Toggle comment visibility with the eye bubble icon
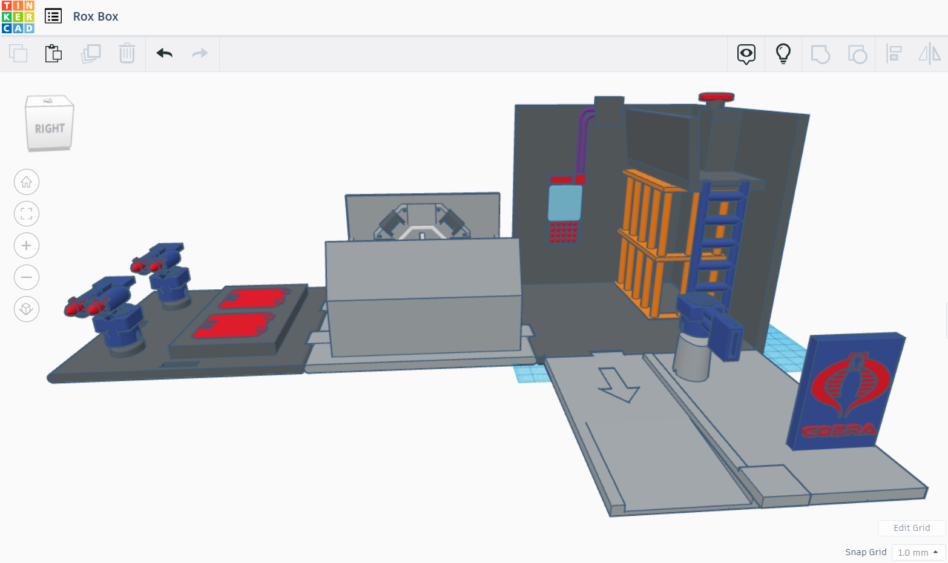The image size is (948, 563). click(746, 53)
